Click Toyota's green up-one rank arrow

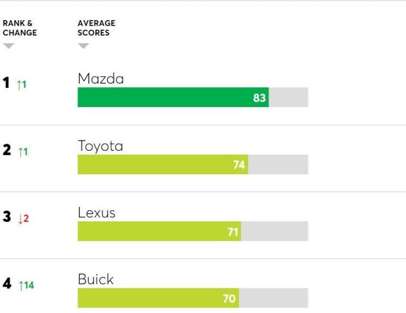coord(23,152)
